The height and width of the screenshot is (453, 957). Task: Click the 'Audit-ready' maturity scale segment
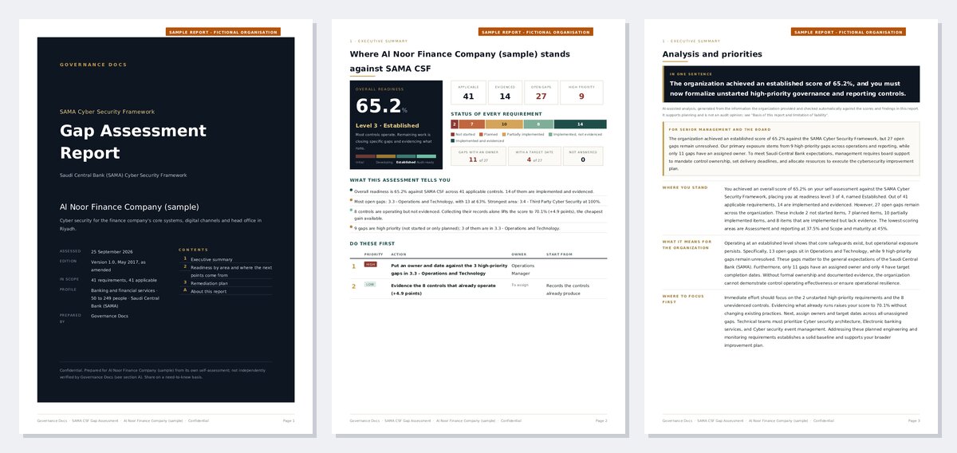point(426,158)
